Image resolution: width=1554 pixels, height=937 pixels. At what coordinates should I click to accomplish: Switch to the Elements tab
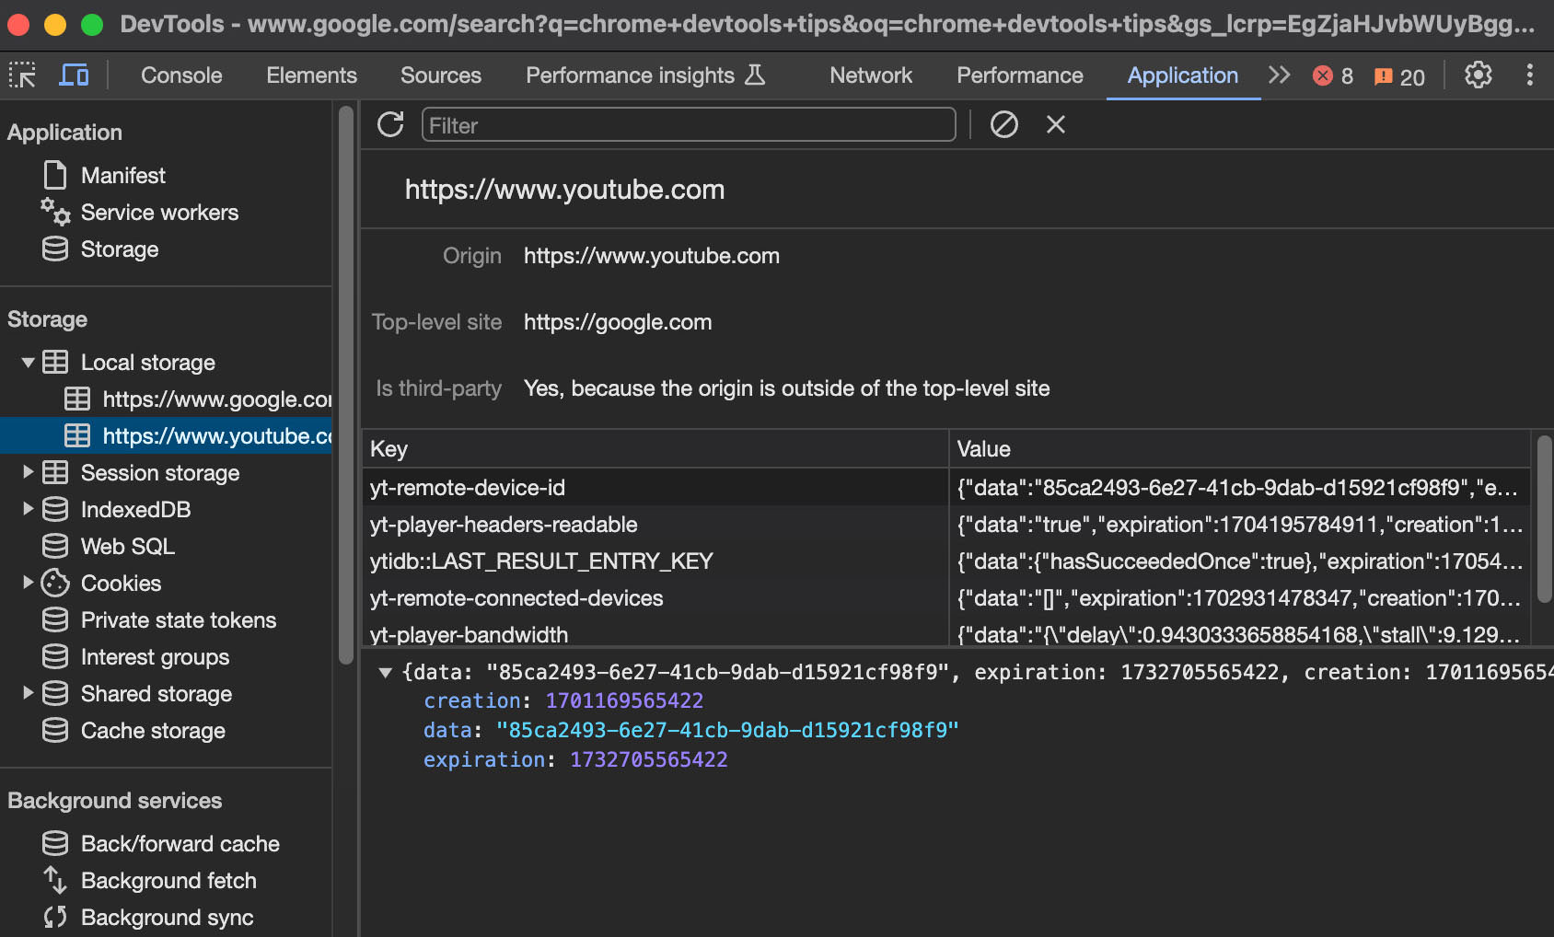pos(311,75)
